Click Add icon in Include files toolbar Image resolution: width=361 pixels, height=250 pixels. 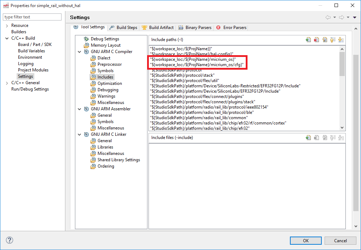click(308, 138)
